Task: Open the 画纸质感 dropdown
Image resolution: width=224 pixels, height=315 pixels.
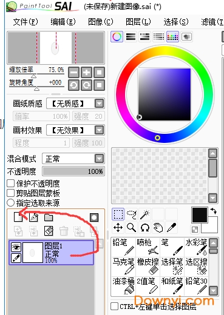Action: (99, 104)
